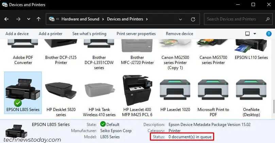275x143 pixels.
Task: Select the HP Ink Tank Wireless 410 printer
Action: tap(99, 91)
